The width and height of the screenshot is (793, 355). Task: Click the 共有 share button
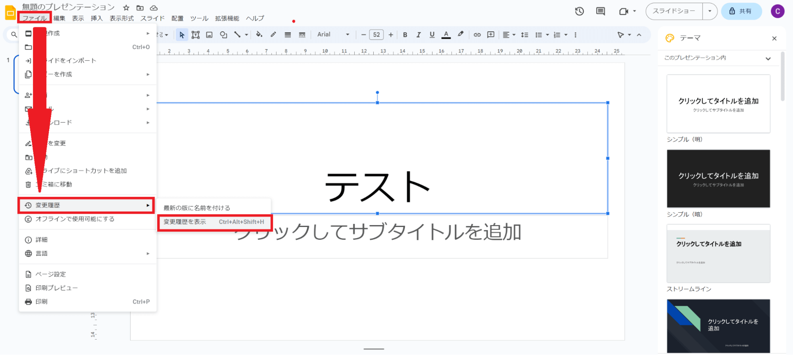(741, 11)
